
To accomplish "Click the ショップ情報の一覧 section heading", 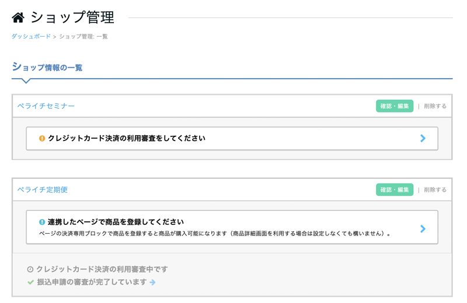I will [x=47, y=68].
